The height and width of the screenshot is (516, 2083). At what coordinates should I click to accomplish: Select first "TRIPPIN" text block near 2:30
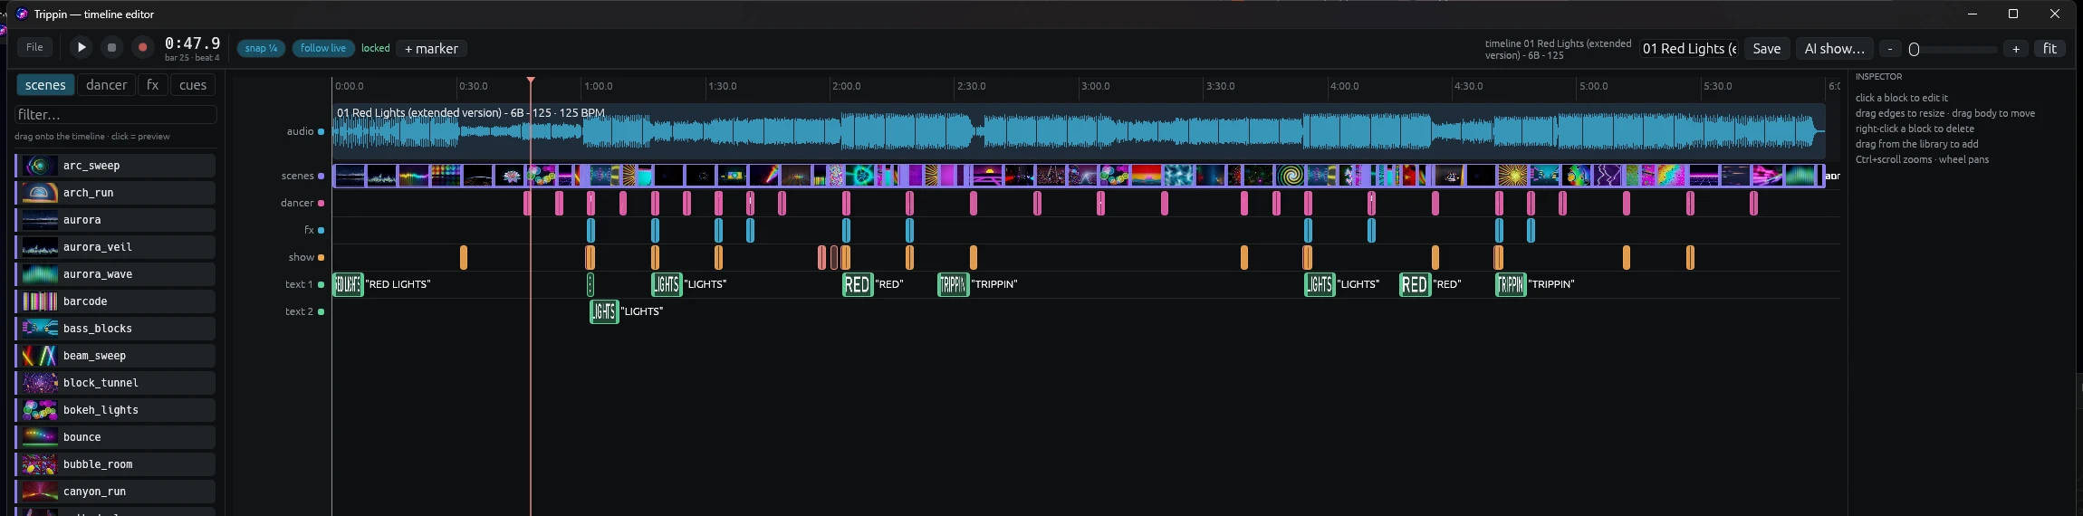point(954,284)
